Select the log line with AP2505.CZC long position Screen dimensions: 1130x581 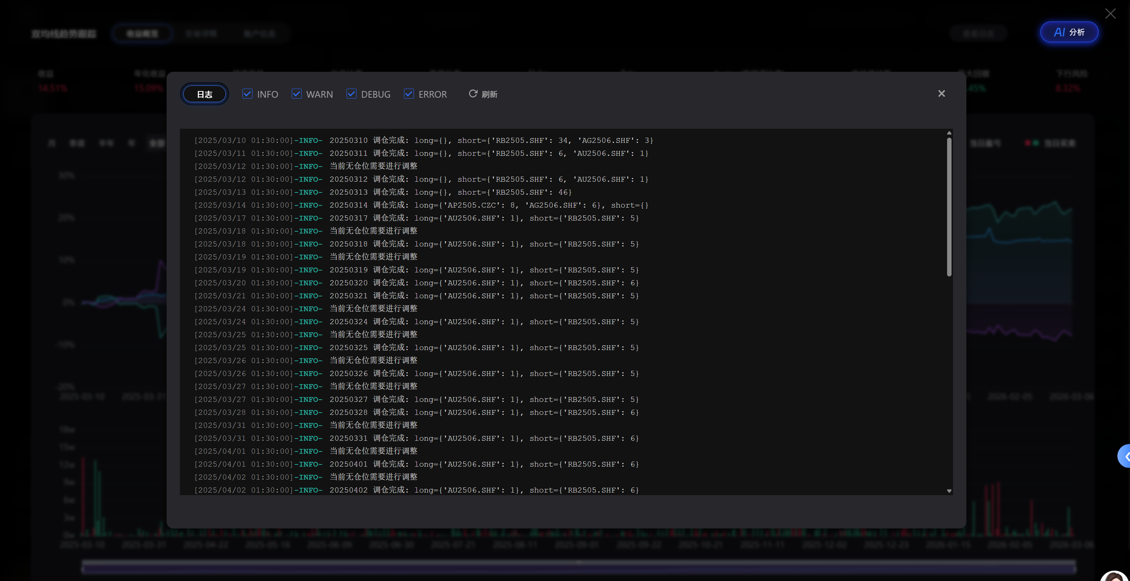(421, 205)
